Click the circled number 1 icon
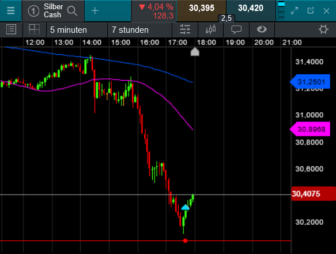 click(33, 11)
